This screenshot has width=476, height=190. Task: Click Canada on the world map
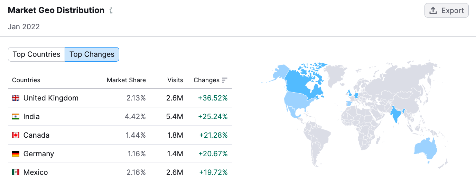pyautogui.click(x=304, y=83)
